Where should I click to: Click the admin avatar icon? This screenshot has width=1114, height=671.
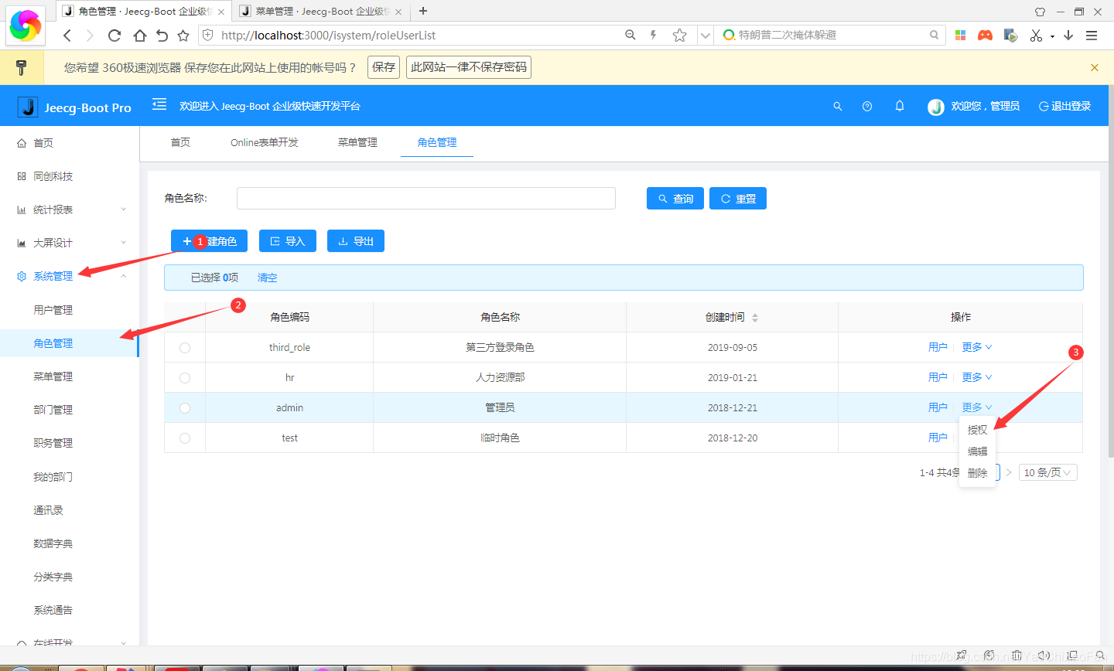click(x=936, y=107)
